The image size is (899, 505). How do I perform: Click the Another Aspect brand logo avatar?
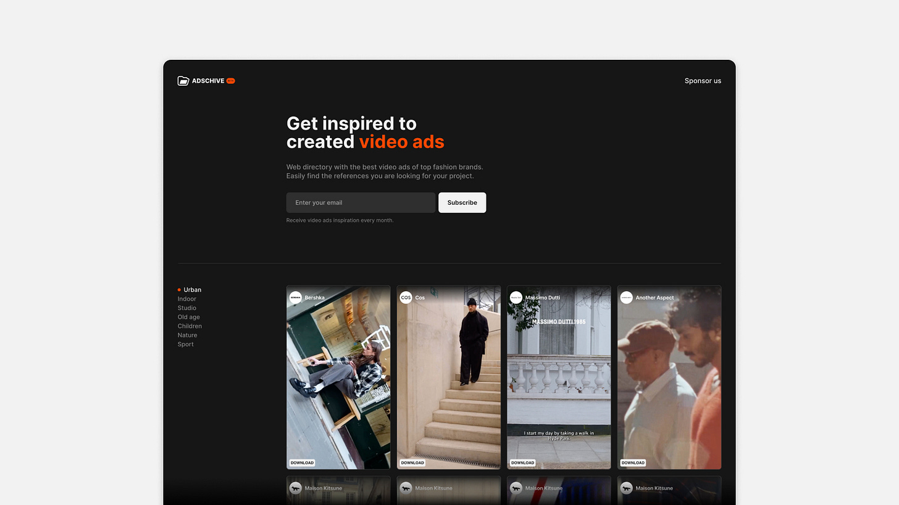point(626,298)
